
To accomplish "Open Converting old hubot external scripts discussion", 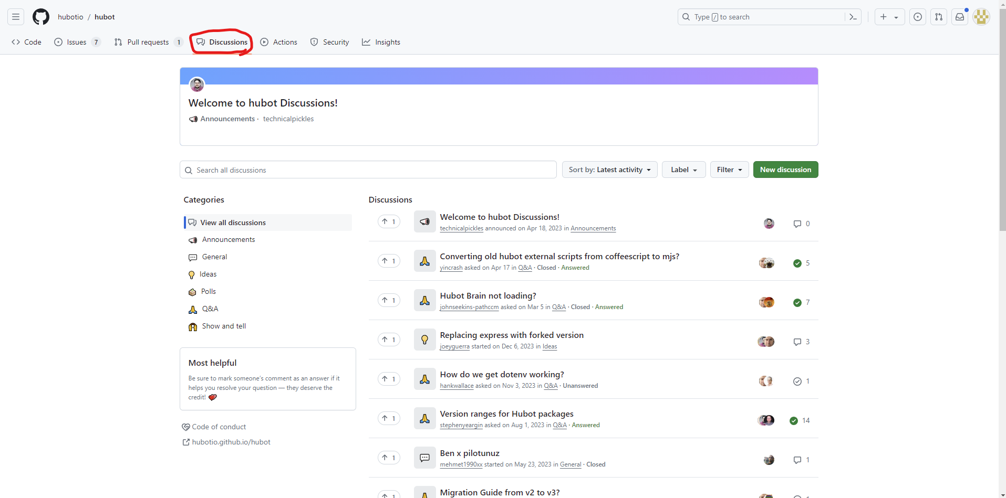I will point(559,256).
